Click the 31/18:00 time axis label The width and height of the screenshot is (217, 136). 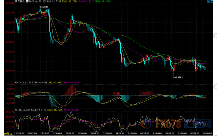120,134
